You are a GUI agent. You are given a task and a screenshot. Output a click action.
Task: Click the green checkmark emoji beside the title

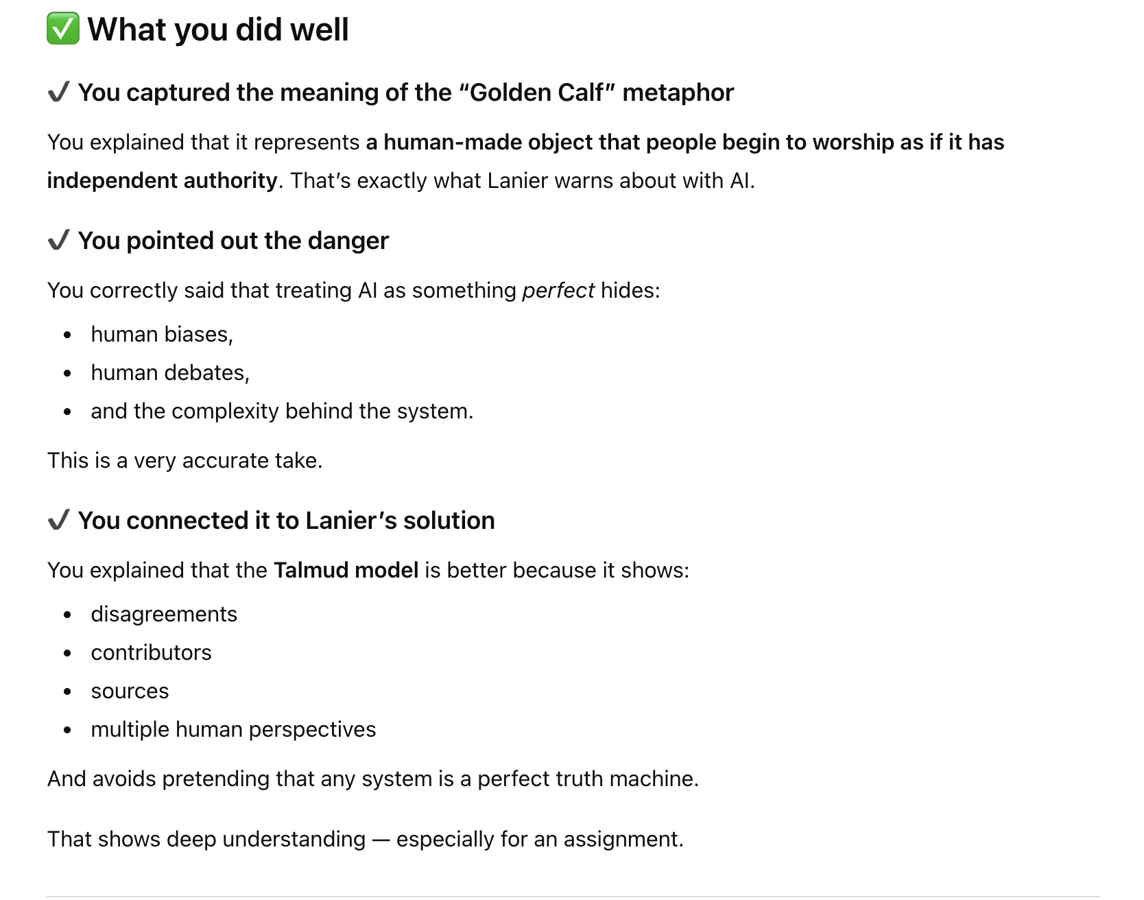pyautogui.click(x=63, y=29)
